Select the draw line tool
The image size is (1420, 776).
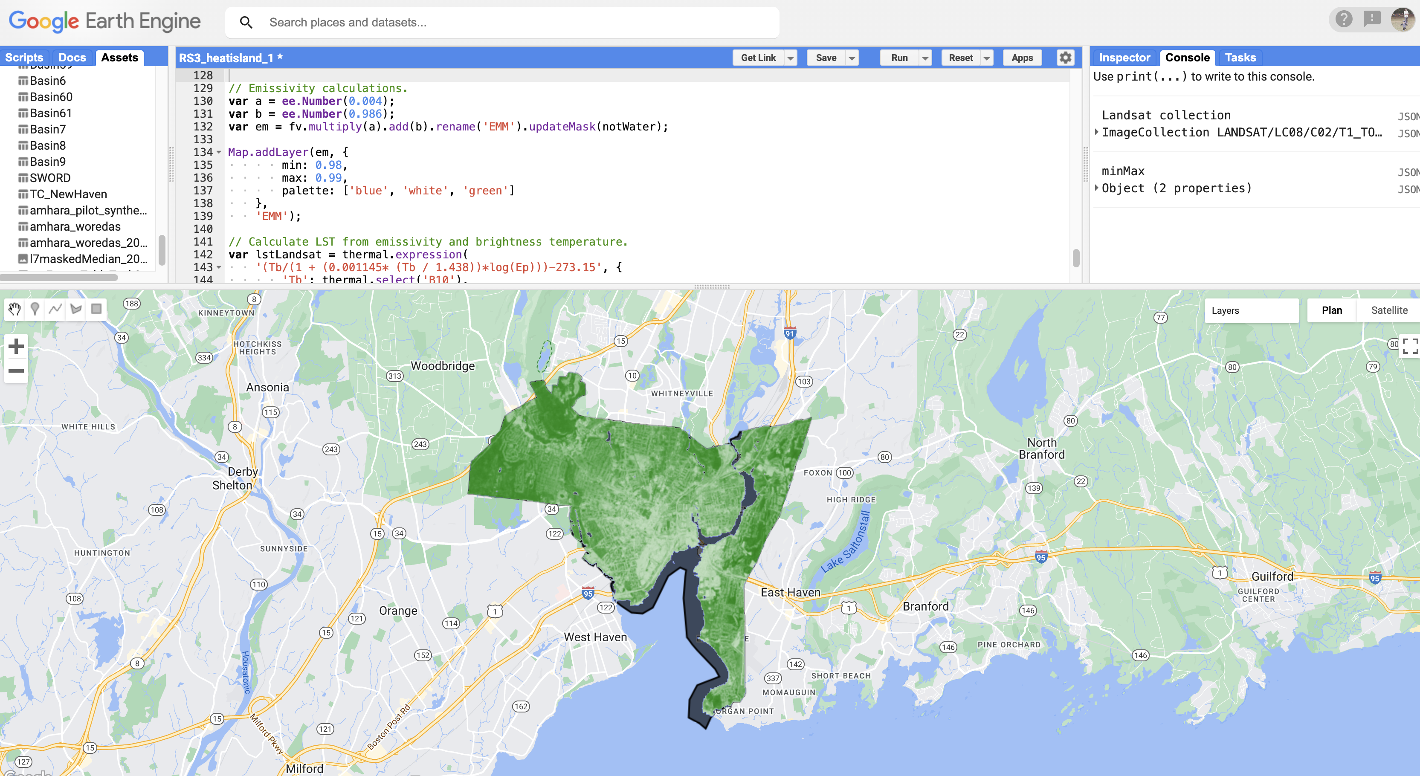coord(56,309)
